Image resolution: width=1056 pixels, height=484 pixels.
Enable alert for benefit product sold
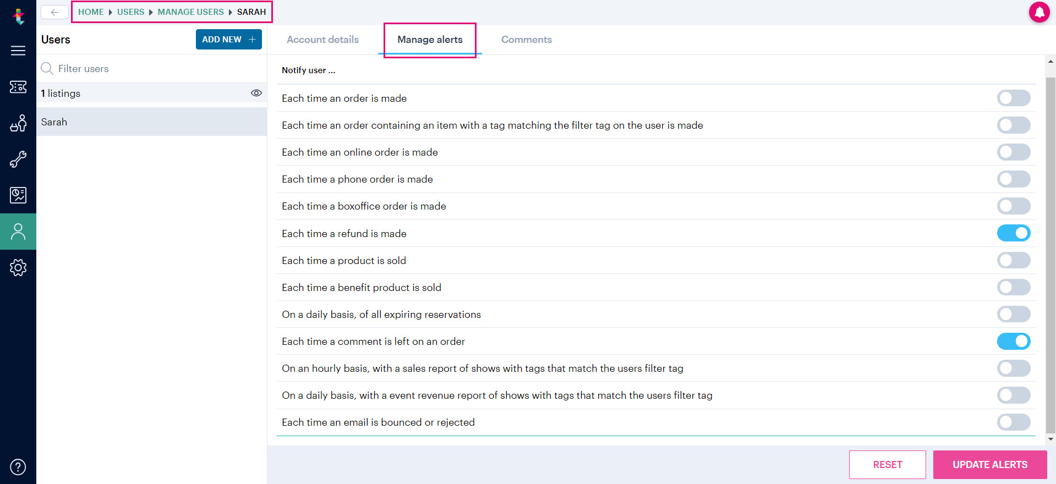click(x=1014, y=287)
